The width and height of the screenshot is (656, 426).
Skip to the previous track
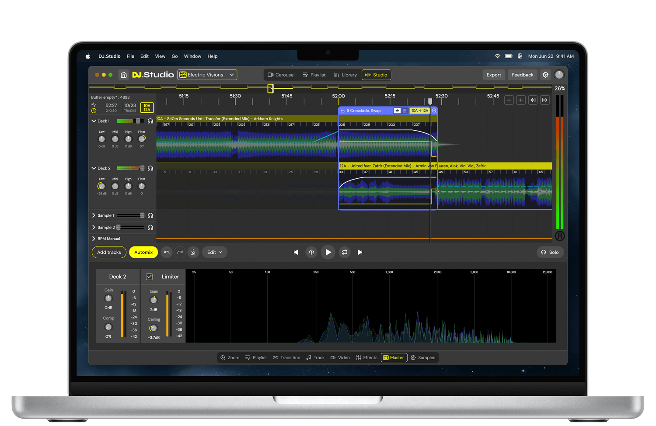click(296, 252)
